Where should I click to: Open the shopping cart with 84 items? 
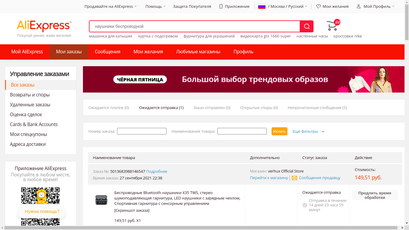click(x=333, y=25)
